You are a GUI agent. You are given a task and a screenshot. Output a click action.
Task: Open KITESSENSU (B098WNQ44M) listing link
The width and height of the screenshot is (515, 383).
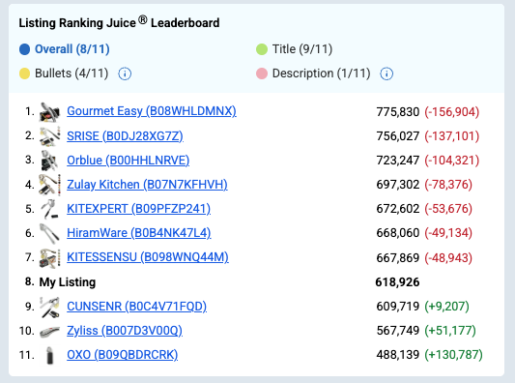coord(148,257)
